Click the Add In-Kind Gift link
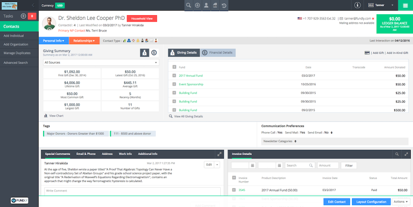This screenshot has width=413, height=207. [x=397, y=53]
